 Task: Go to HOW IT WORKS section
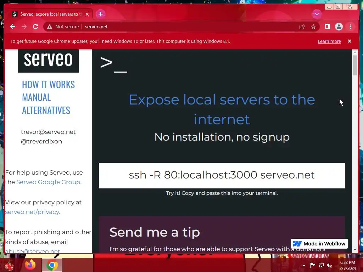pos(48,85)
